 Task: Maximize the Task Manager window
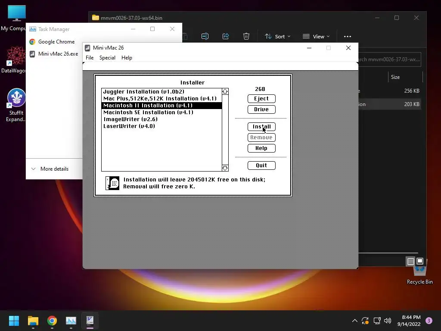coord(152,29)
